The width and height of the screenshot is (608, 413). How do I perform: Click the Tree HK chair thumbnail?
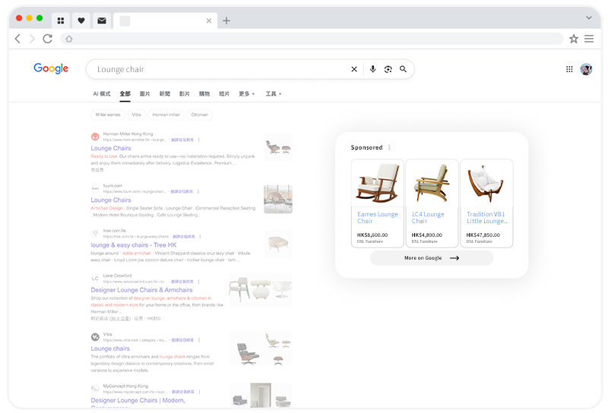278,244
